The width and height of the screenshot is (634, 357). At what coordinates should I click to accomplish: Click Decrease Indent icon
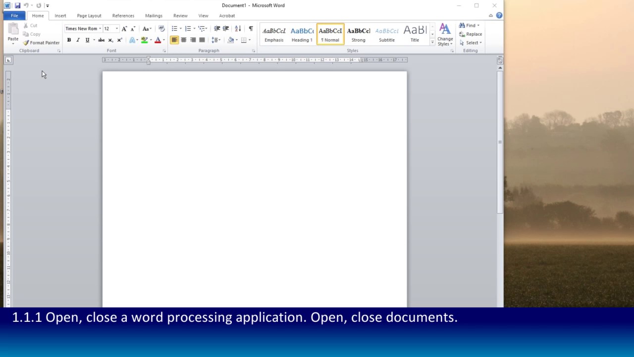tap(217, 29)
